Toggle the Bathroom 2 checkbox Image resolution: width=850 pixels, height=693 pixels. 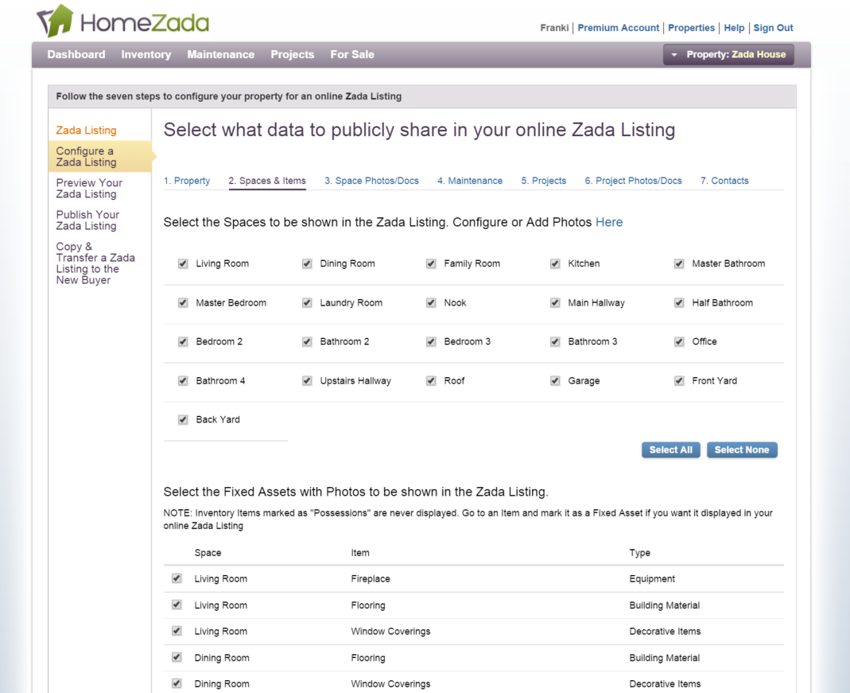[x=307, y=341]
